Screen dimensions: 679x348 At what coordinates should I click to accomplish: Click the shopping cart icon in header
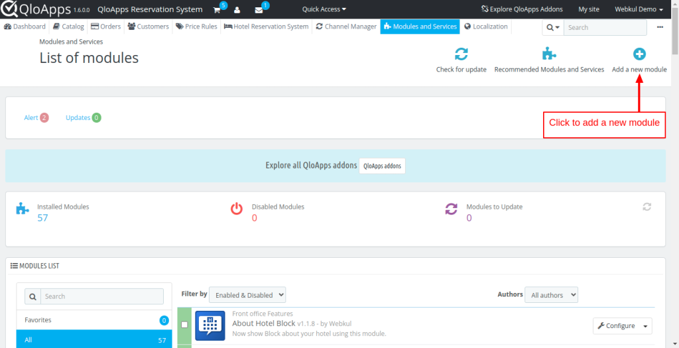pyautogui.click(x=217, y=9)
